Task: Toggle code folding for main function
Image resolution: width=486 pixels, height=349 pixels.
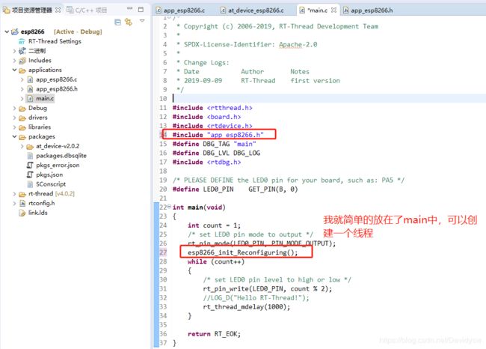Action: (x=169, y=207)
